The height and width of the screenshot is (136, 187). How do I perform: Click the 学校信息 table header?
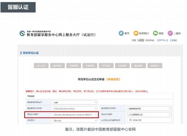[x=31, y=96]
